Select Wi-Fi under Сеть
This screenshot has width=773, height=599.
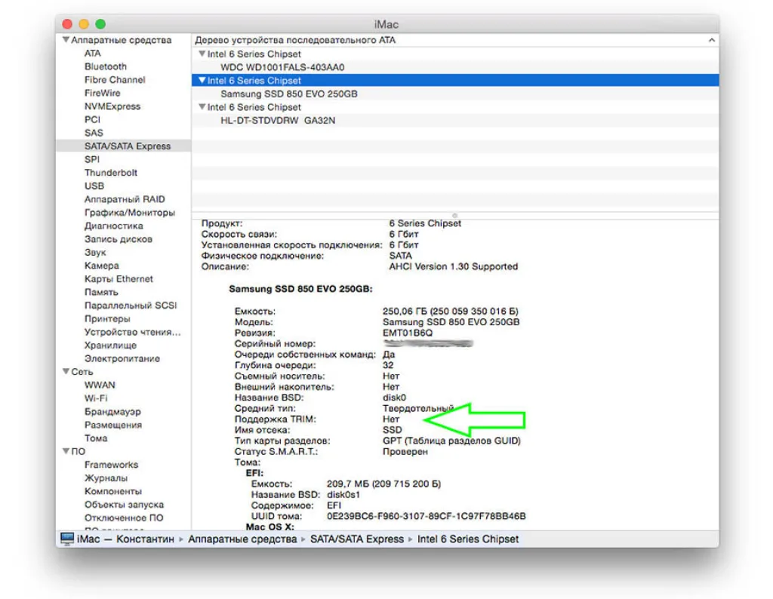pyautogui.click(x=96, y=398)
